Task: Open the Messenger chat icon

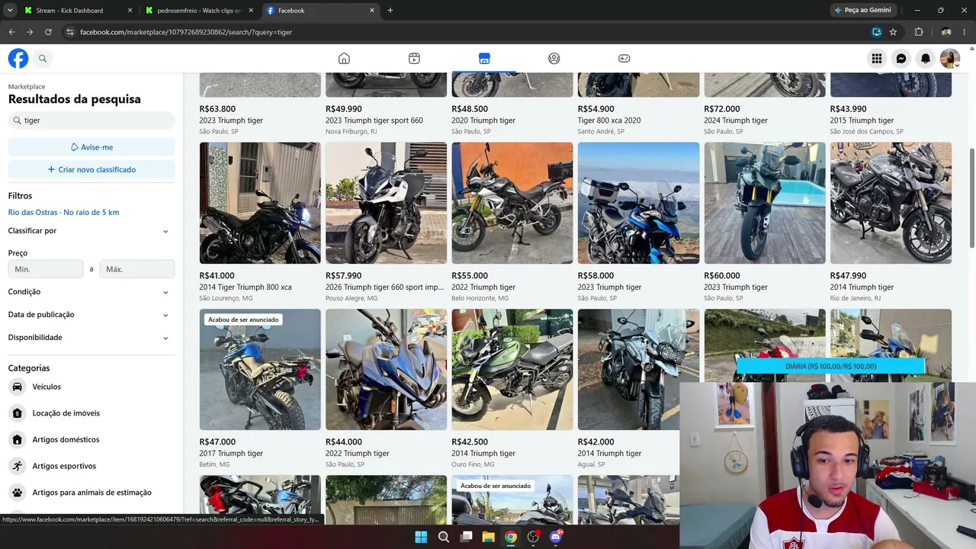Action: click(901, 59)
